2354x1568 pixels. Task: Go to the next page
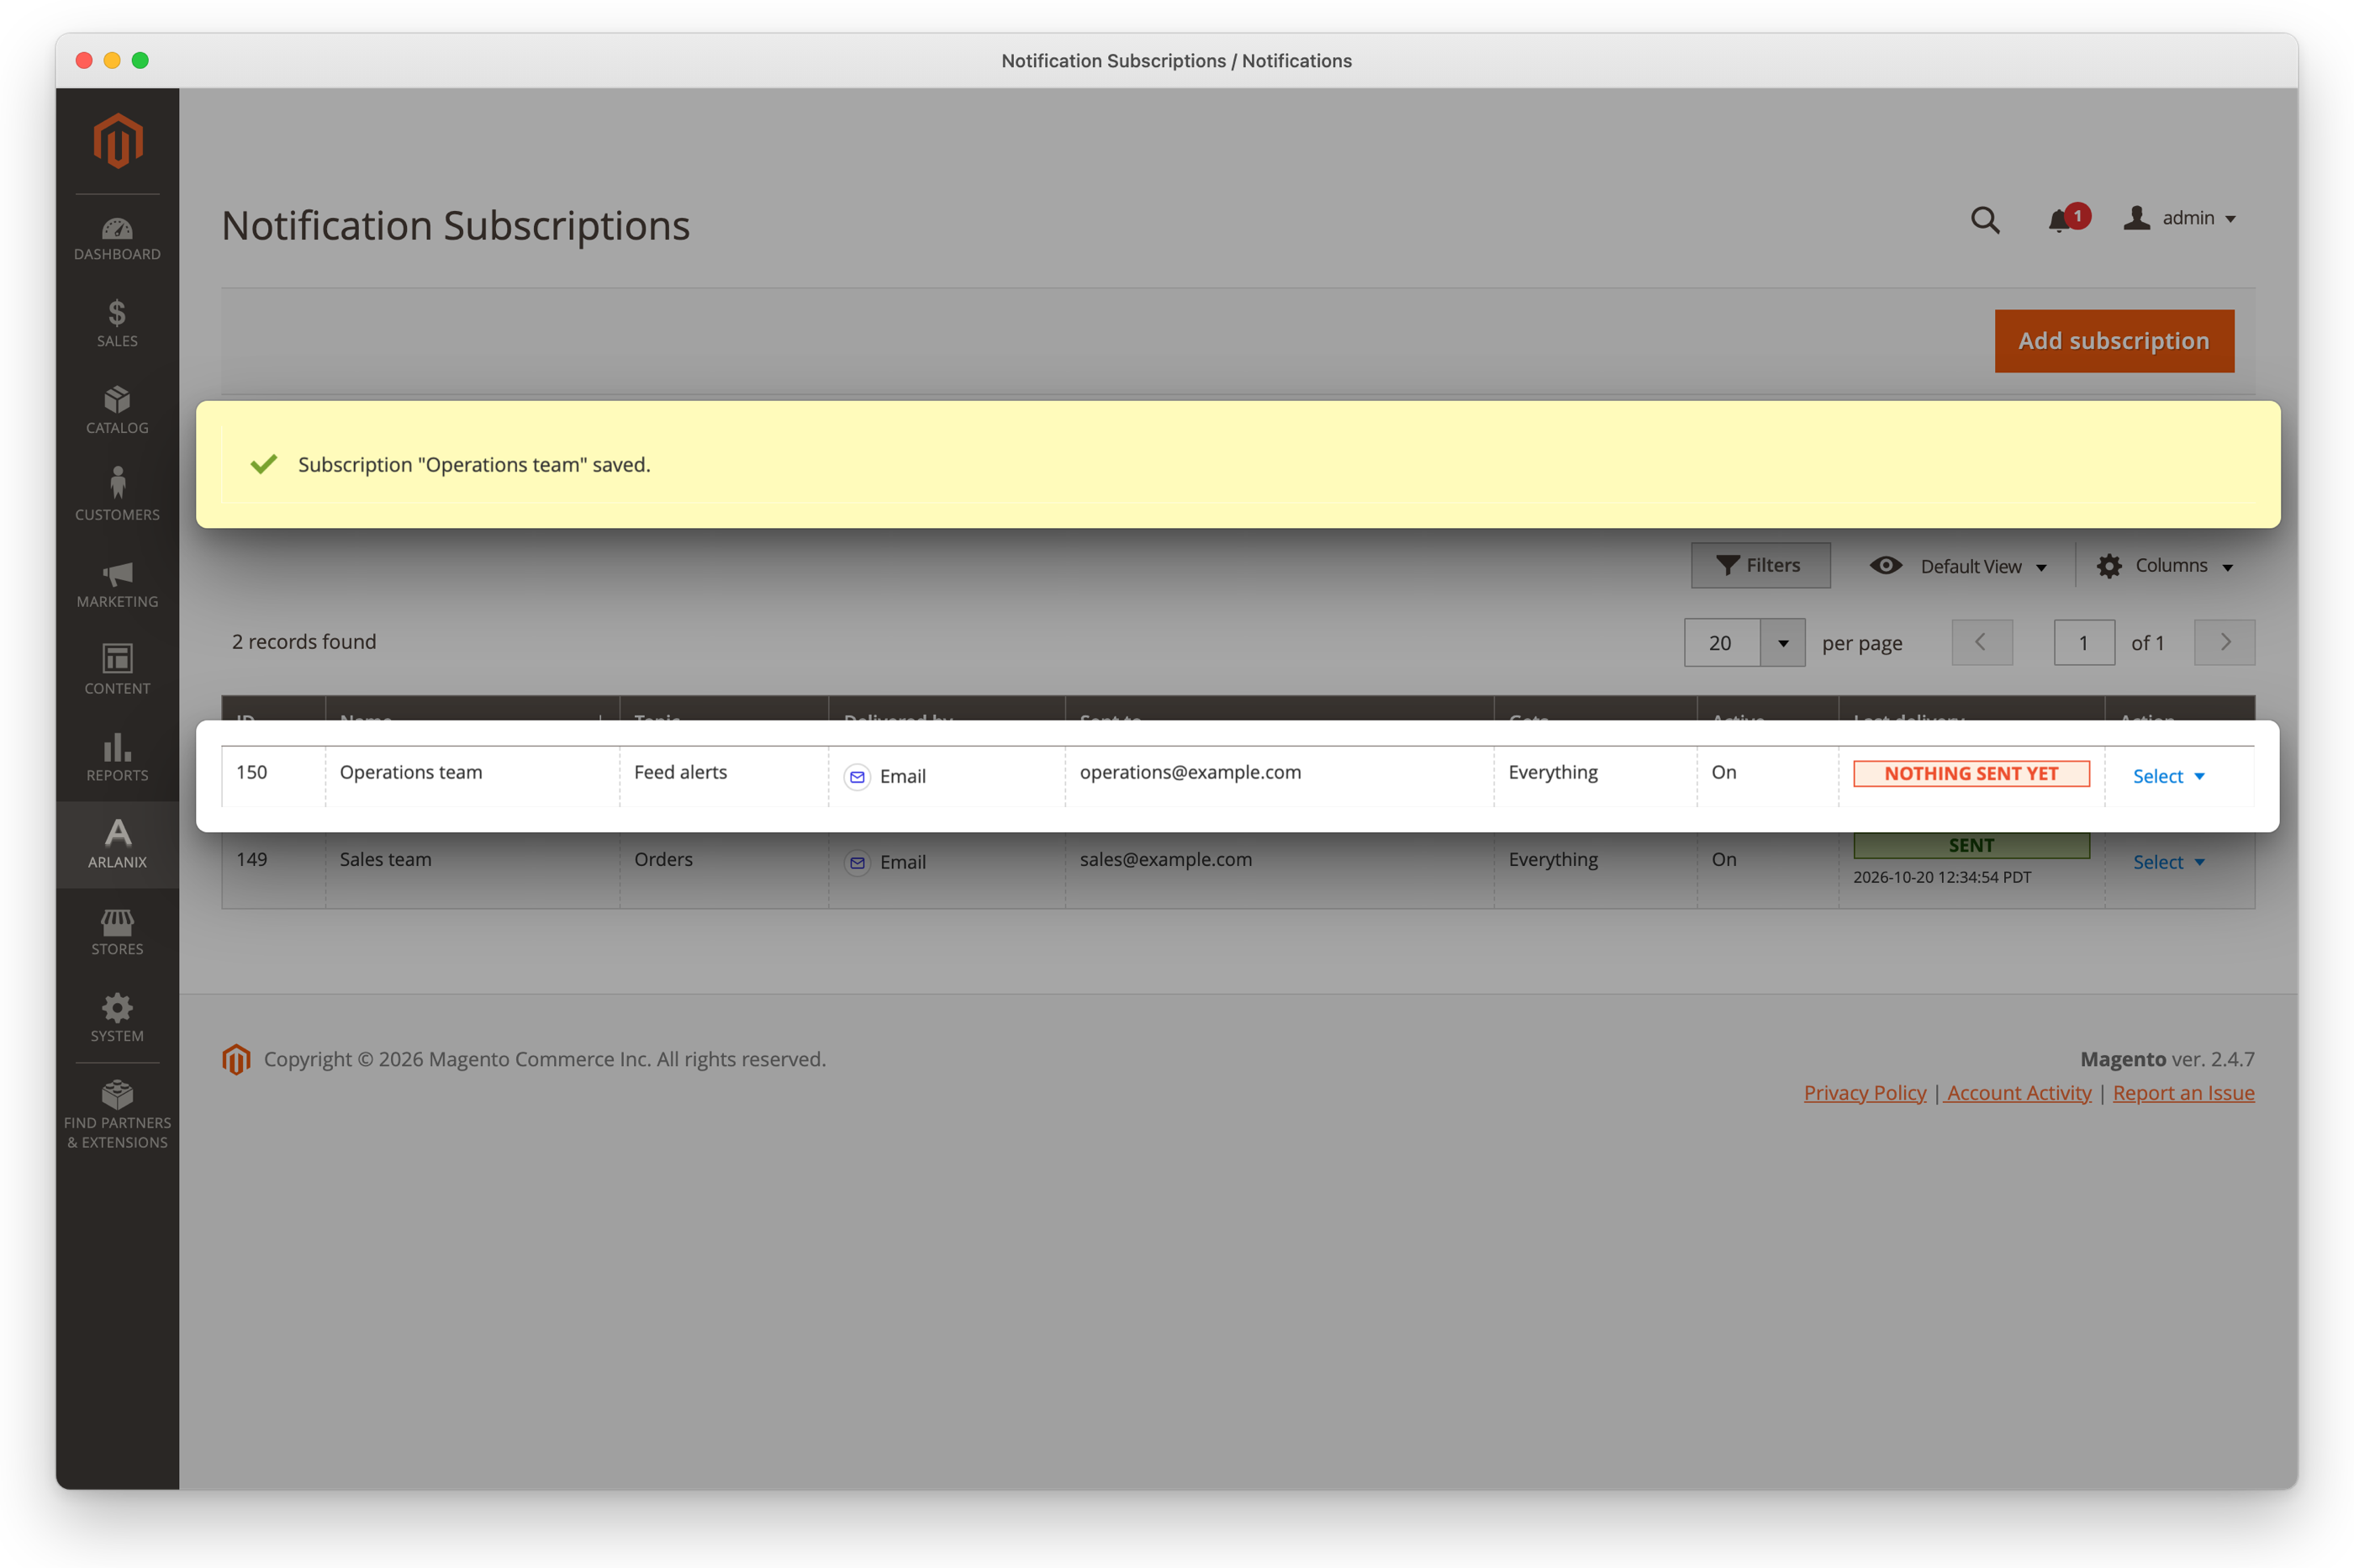click(2224, 643)
